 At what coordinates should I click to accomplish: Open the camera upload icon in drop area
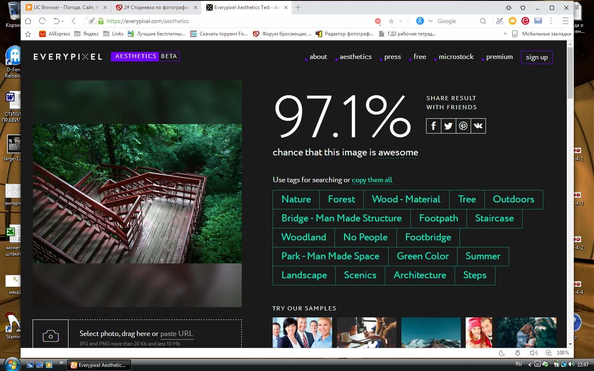pos(50,336)
